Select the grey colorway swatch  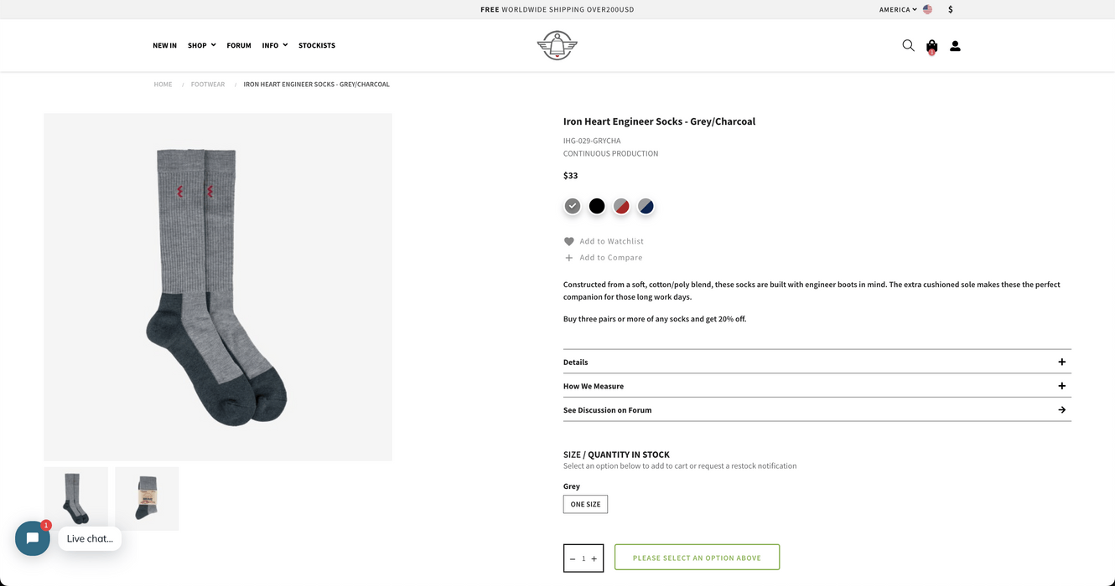[x=572, y=205]
